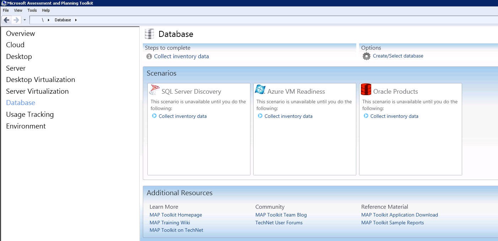Image resolution: width=498 pixels, height=241 pixels.
Task: Click the back navigation arrow
Action: tap(6, 20)
